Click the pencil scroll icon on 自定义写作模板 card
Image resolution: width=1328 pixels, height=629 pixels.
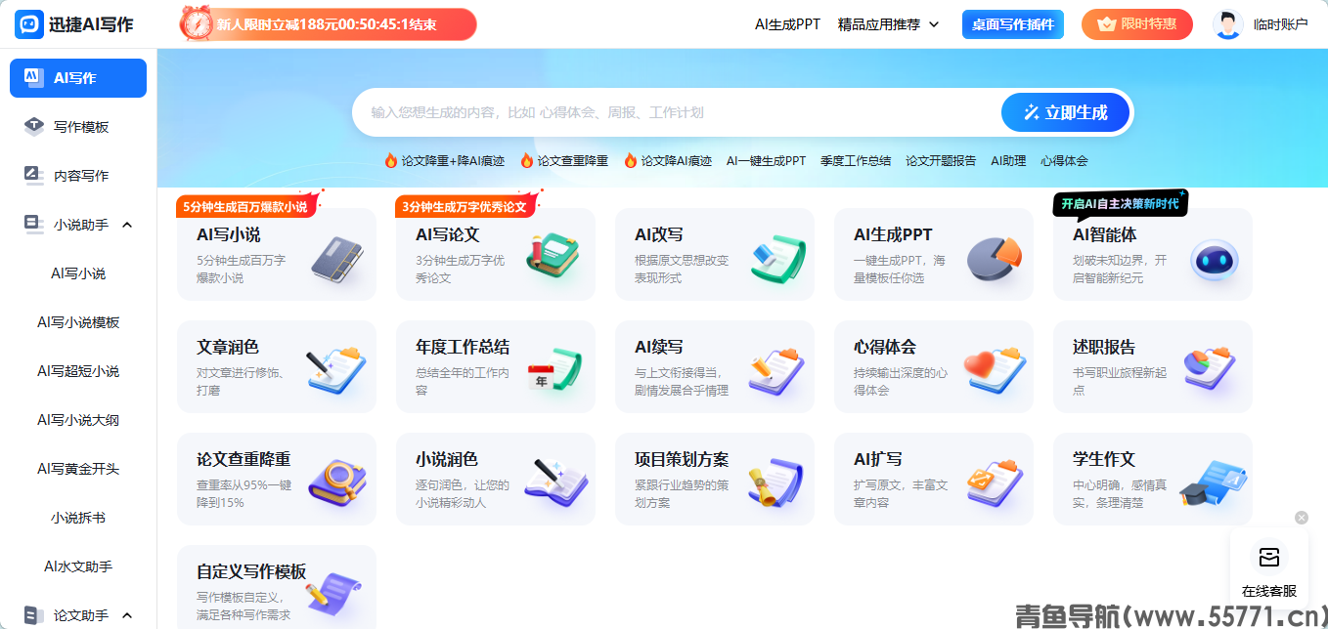[334, 594]
